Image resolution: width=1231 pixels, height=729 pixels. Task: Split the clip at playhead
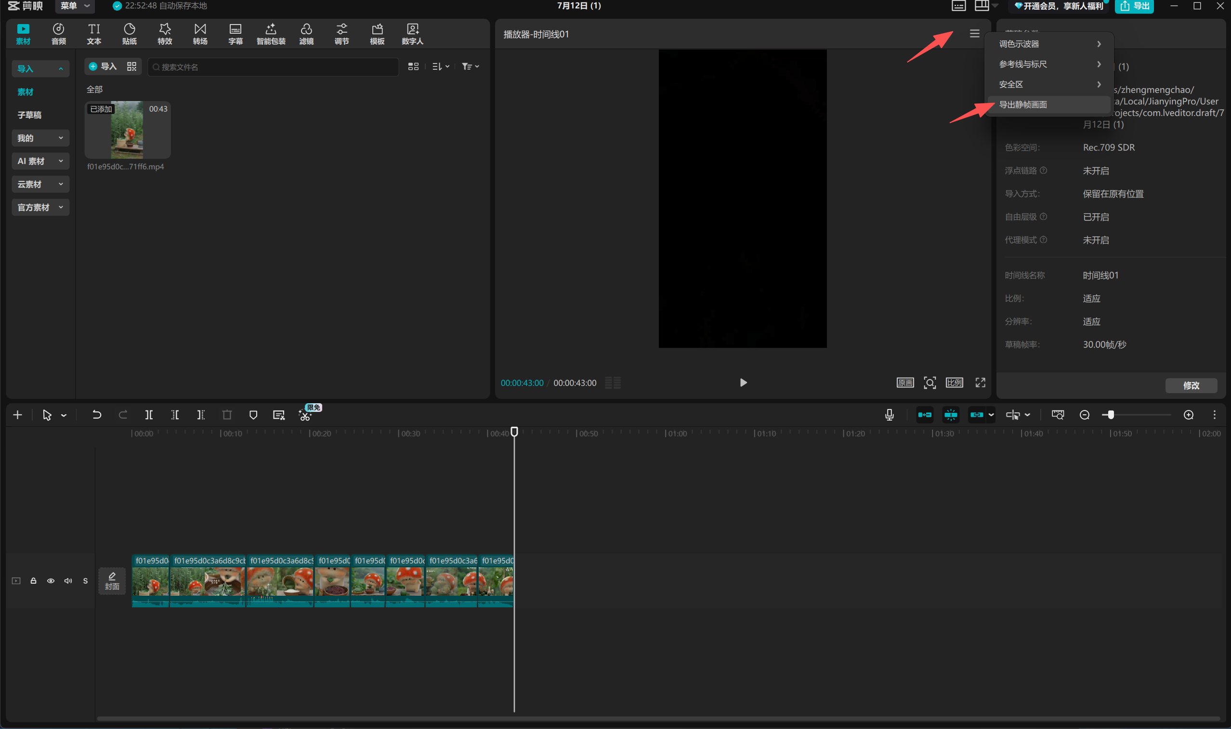(149, 415)
